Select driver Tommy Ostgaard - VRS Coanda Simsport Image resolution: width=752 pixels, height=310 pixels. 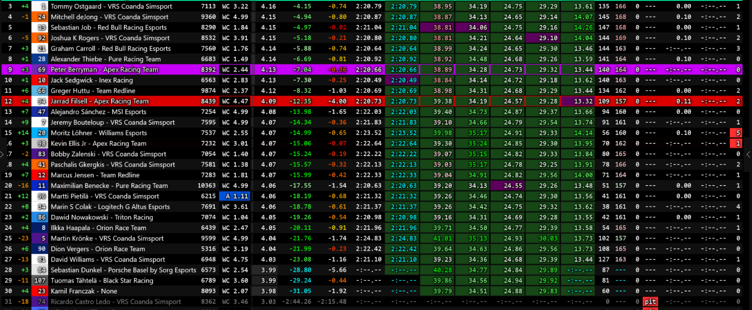tap(111, 6)
